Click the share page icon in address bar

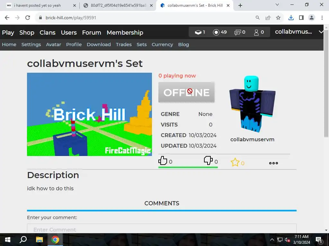[x=268, y=18]
